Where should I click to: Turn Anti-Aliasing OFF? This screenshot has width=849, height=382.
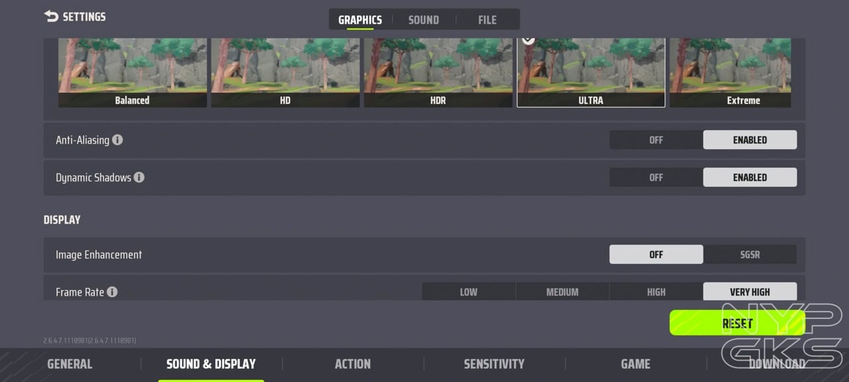coord(656,140)
